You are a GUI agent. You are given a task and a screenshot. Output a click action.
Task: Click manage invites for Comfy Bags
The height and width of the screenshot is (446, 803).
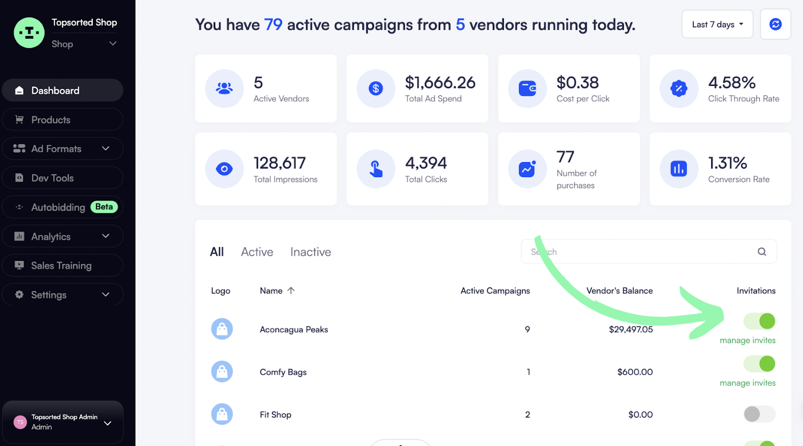click(x=747, y=383)
